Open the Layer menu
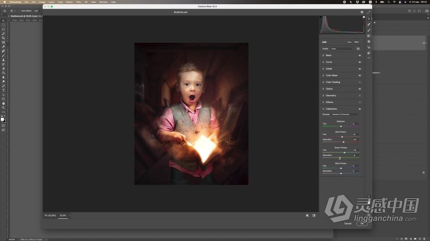This screenshot has width=430, height=241. [51, 2]
